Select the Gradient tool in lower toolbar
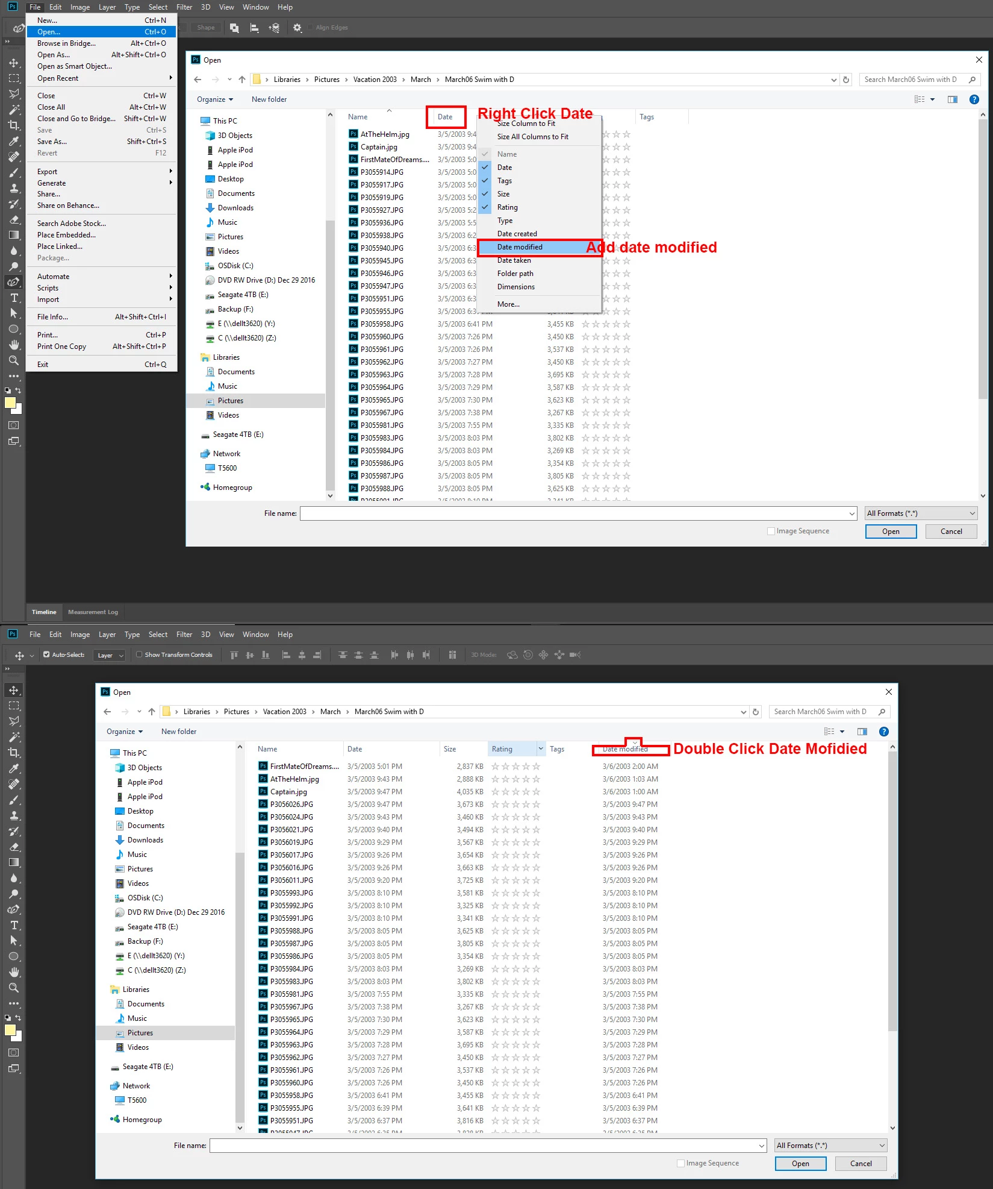Viewport: 993px width, 1189px height. pyautogui.click(x=14, y=862)
